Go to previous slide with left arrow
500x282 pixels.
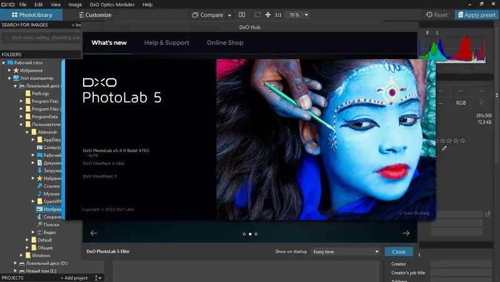click(93, 233)
